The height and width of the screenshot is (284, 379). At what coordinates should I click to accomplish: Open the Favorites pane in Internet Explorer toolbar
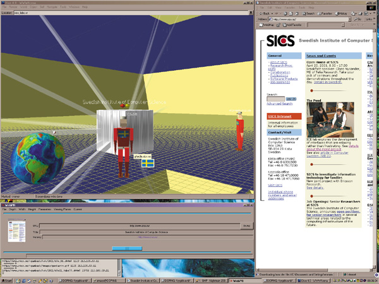coord(325,13)
